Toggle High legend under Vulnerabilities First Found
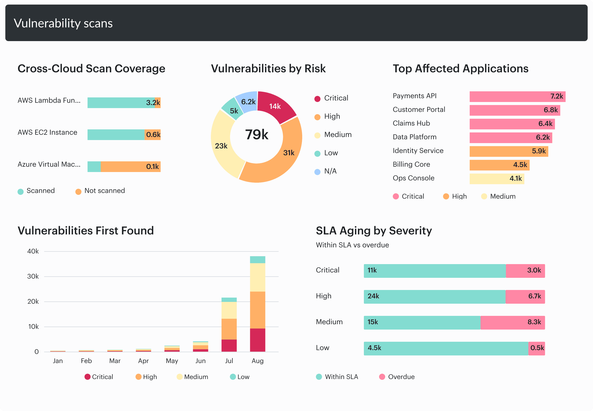593x411 pixels. point(146,377)
